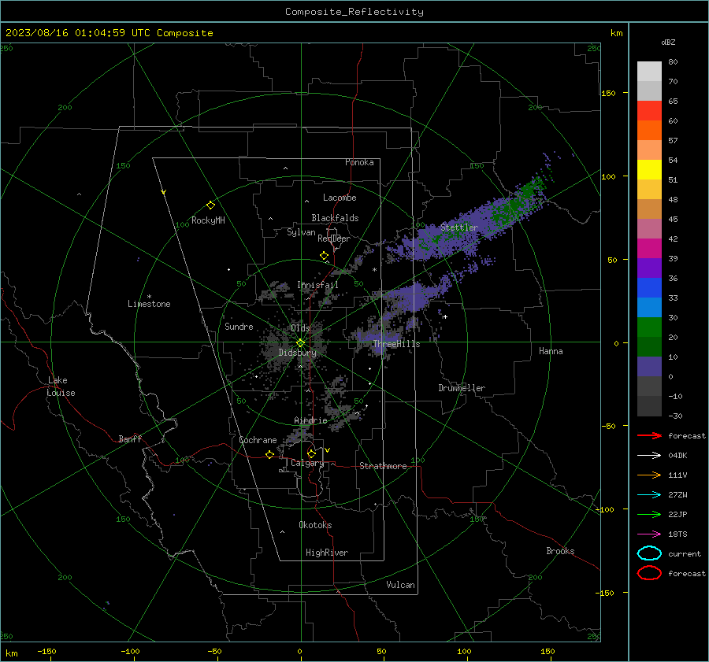The width and height of the screenshot is (709, 662).
Task: Click the white cross marker east of ThreeHills
Action: point(445,316)
